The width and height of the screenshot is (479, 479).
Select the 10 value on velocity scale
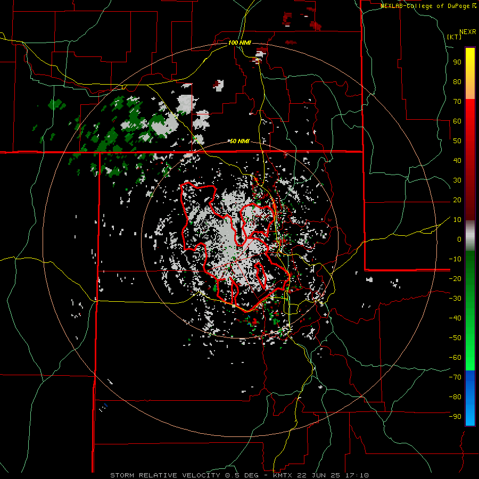[457, 220]
